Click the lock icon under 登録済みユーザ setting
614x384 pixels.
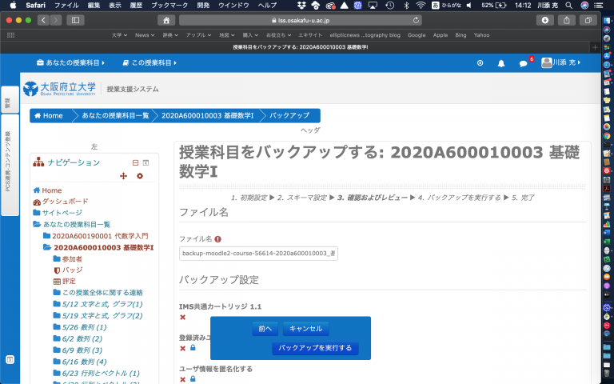pyautogui.click(x=193, y=347)
